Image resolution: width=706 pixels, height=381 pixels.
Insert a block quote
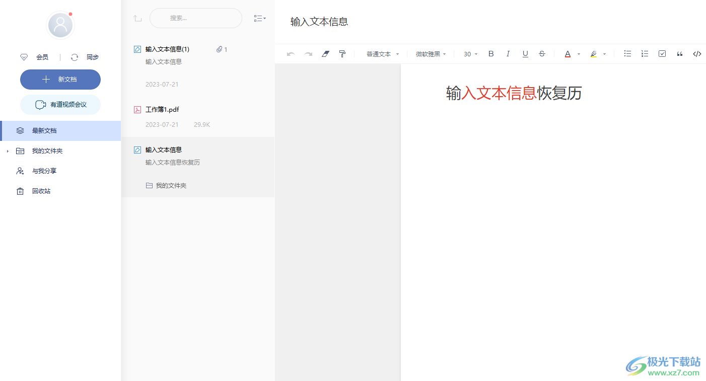click(x=680, y=54)
